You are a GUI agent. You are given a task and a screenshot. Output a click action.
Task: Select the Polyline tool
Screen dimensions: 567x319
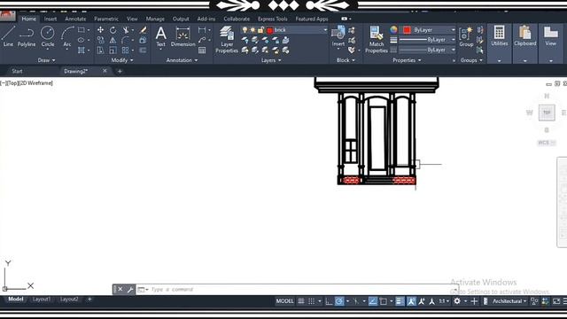[27, 36]
